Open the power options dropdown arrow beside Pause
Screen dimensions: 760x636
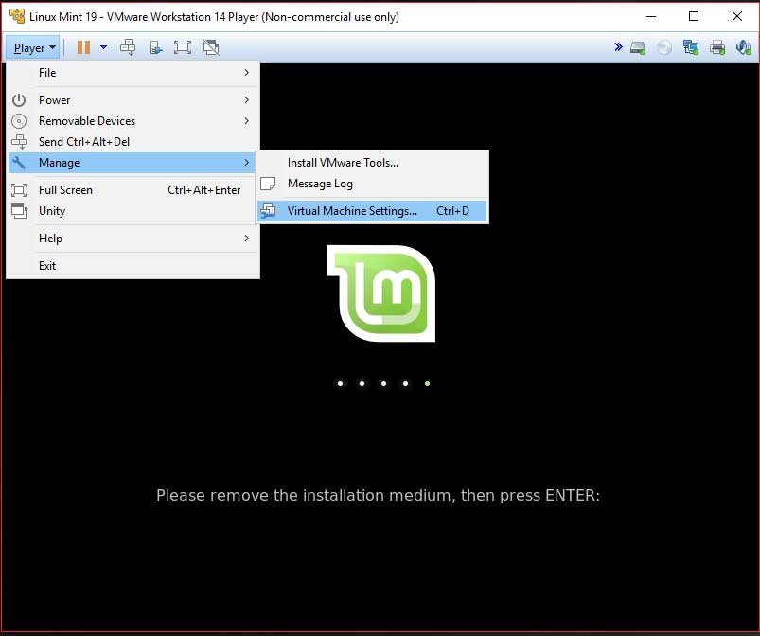tap(104, 47)
